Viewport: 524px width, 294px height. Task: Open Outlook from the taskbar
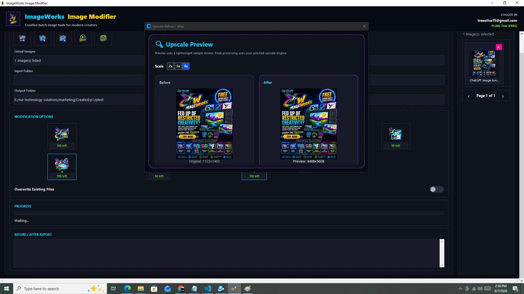click(x=168, y=289)
